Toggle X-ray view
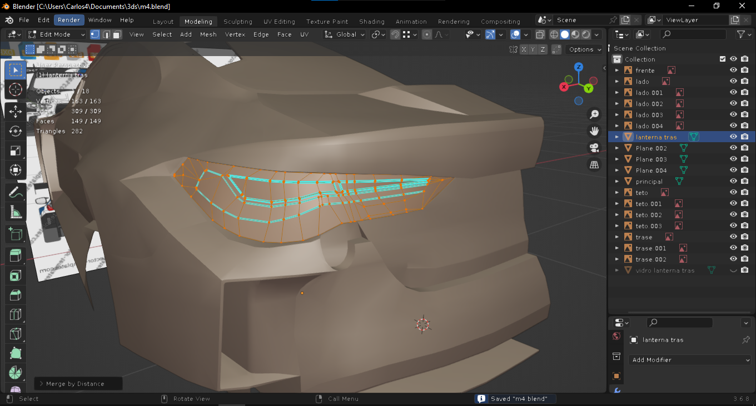This screenshot has width=756, height=406. point(540,34)
